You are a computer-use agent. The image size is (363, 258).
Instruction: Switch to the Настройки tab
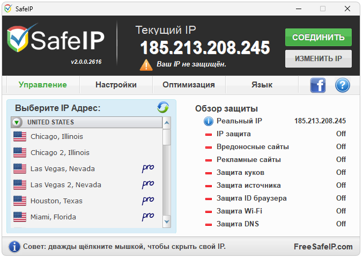(x=116, y=85)
